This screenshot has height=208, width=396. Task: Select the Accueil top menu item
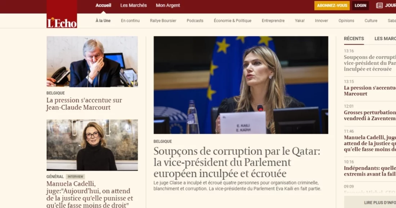103,5
